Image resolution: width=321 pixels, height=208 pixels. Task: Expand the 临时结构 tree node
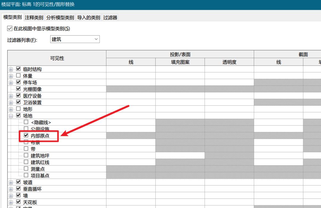(11, 69)
